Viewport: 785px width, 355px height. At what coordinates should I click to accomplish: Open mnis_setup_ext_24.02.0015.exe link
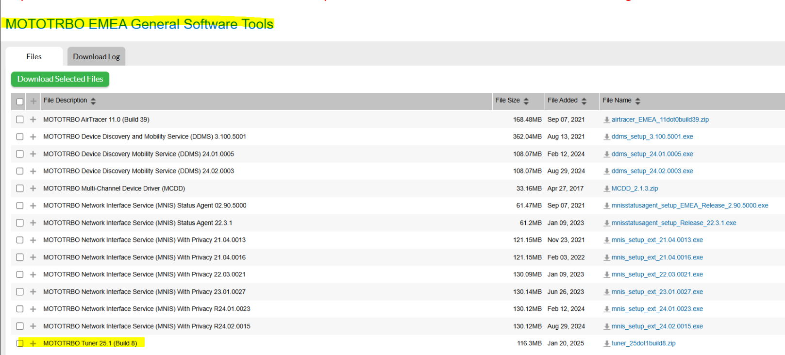(657, 326)
